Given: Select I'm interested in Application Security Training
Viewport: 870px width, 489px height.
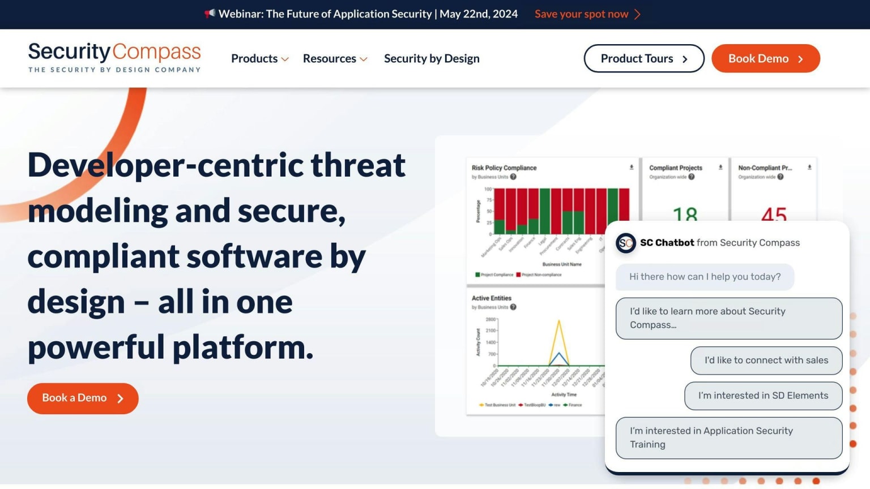Looking at the screenshot, I should [729, 437].
